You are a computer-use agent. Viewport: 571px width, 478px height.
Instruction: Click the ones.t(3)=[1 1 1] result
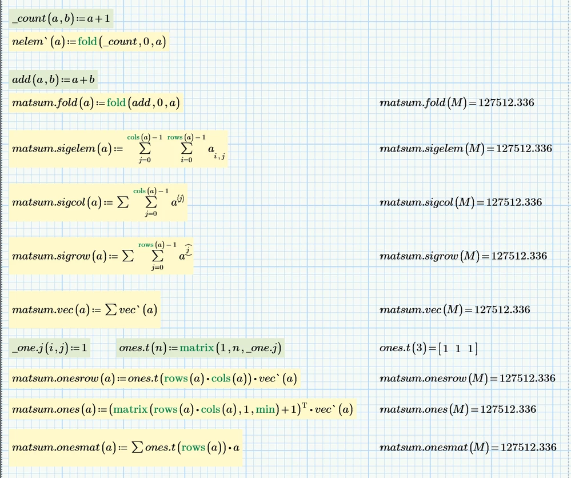pyautogui.click(x=428, y=348)
